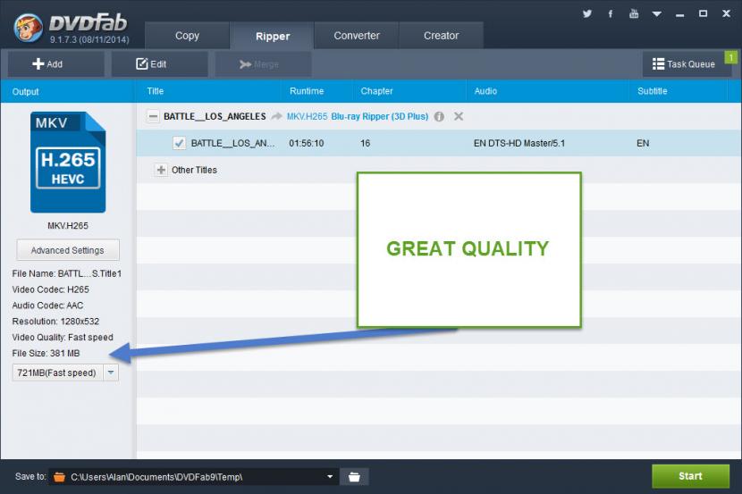Click the orange folder icon beside Save to
Viewport: 742px width, 494px height.
pos(59,476)
